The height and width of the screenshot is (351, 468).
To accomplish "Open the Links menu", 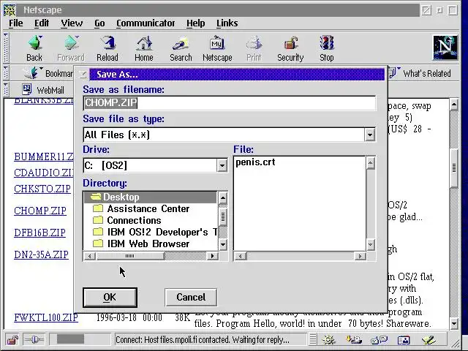I will click(227, 23).
